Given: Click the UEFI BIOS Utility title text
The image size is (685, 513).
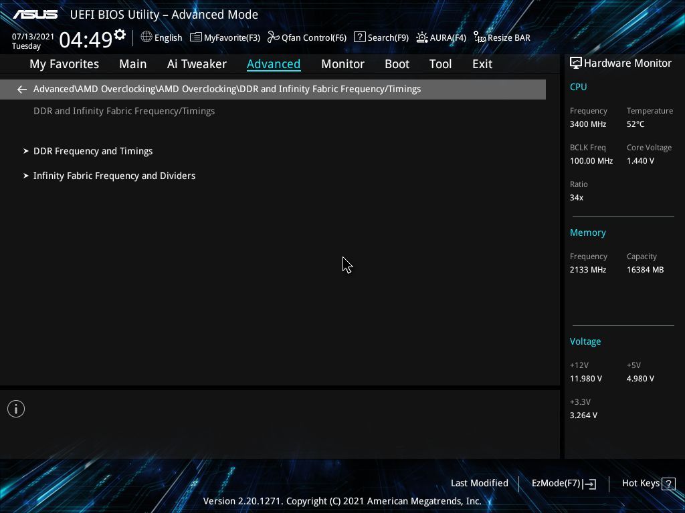Looking at the screenshot, I should 164,15.
